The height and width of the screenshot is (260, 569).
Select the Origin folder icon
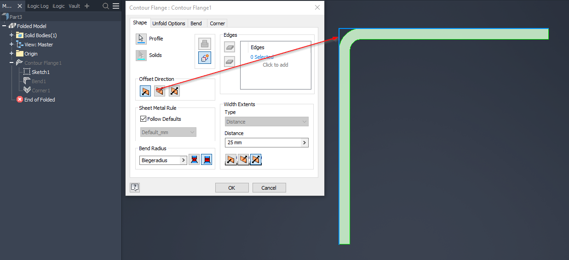click(x=19, y=53)
